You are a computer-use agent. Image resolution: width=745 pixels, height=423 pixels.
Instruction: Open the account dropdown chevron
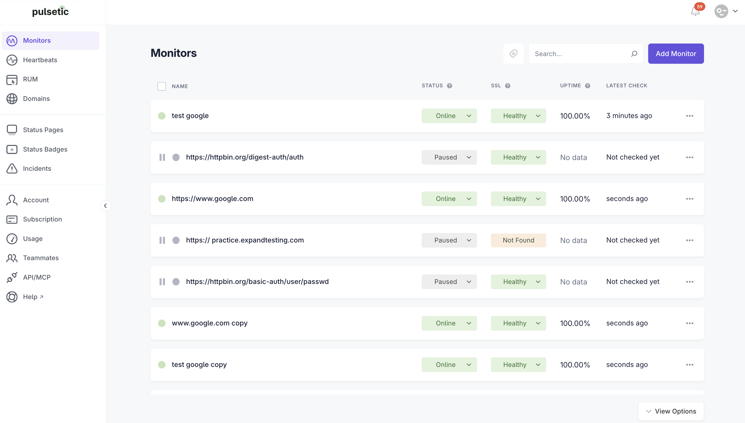click(735, 11)
